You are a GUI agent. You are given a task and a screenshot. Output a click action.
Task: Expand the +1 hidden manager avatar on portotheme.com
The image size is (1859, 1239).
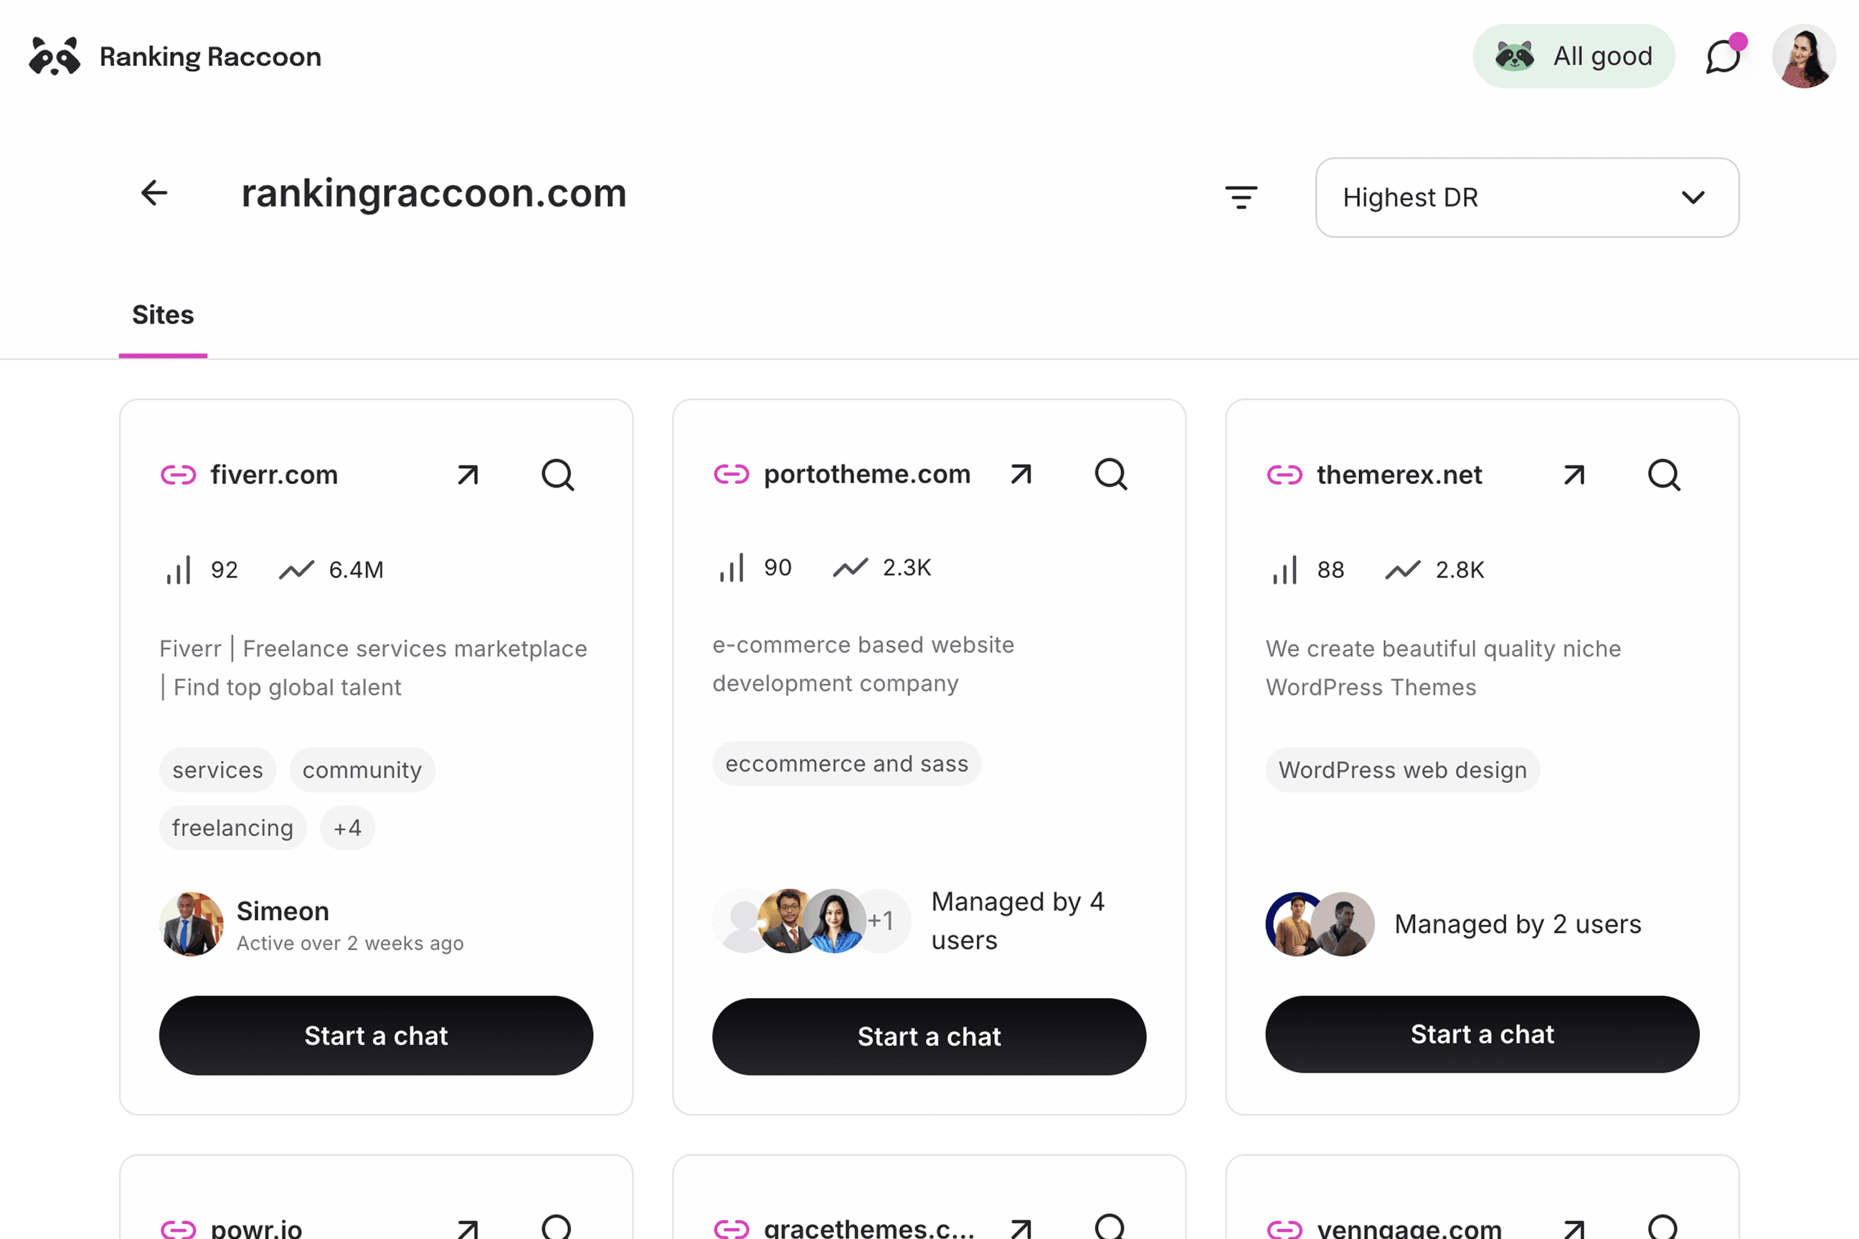881,920
